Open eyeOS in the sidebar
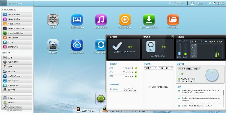This screenshot has width=226, height=113. point(17,103)
